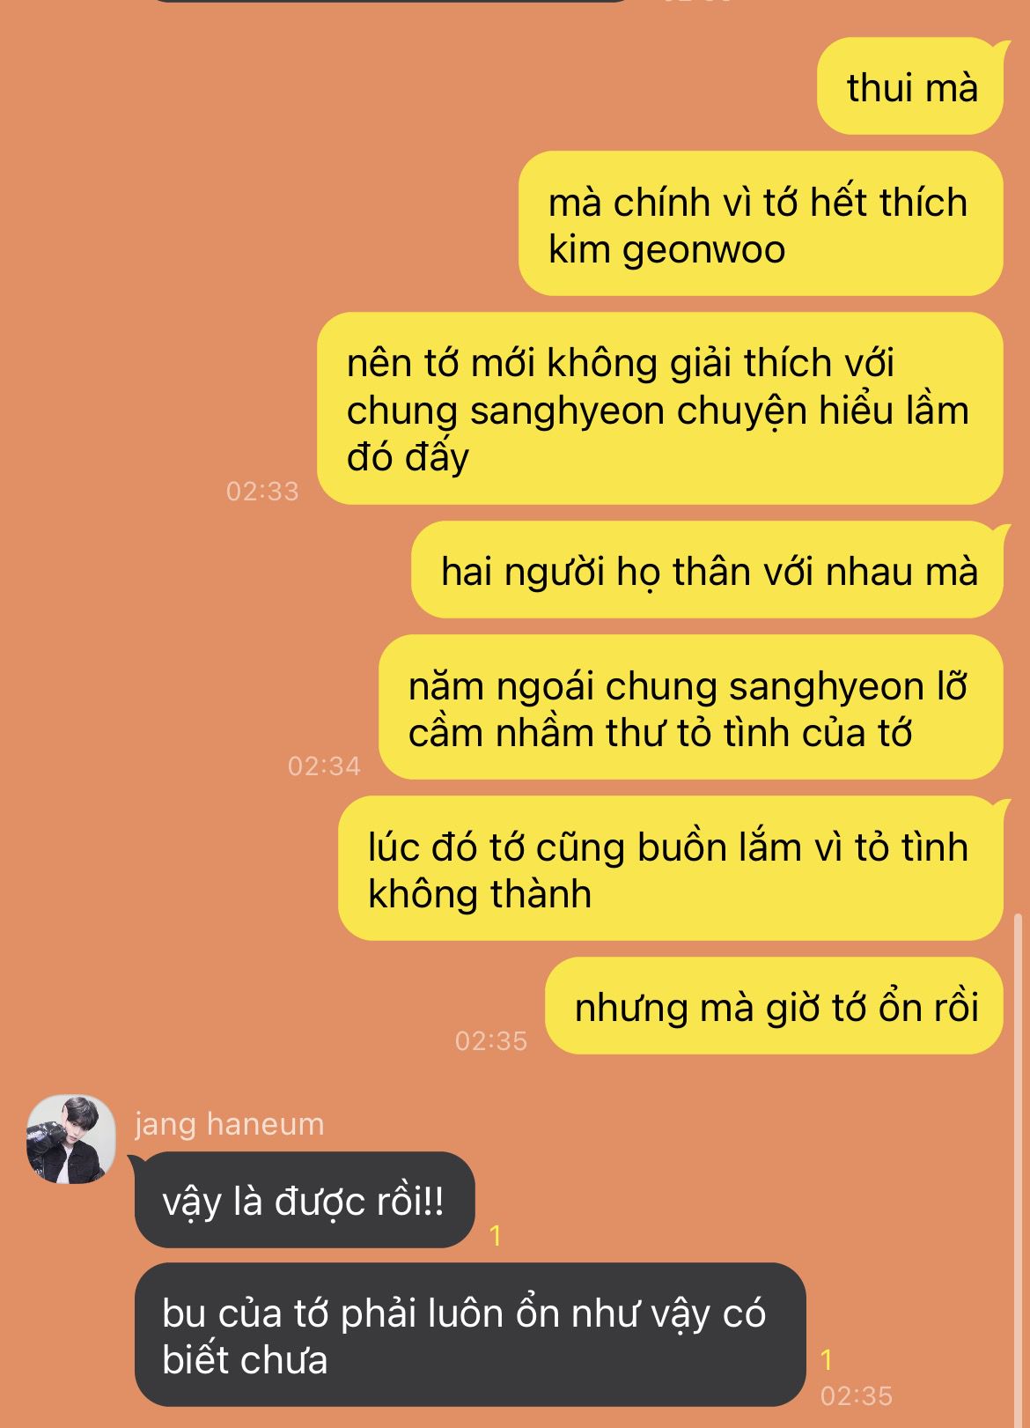Select the "thui mà" message bubble
Viewport: 1030px width, 1428px height.
pyautogui.click(x=910, y=86)
